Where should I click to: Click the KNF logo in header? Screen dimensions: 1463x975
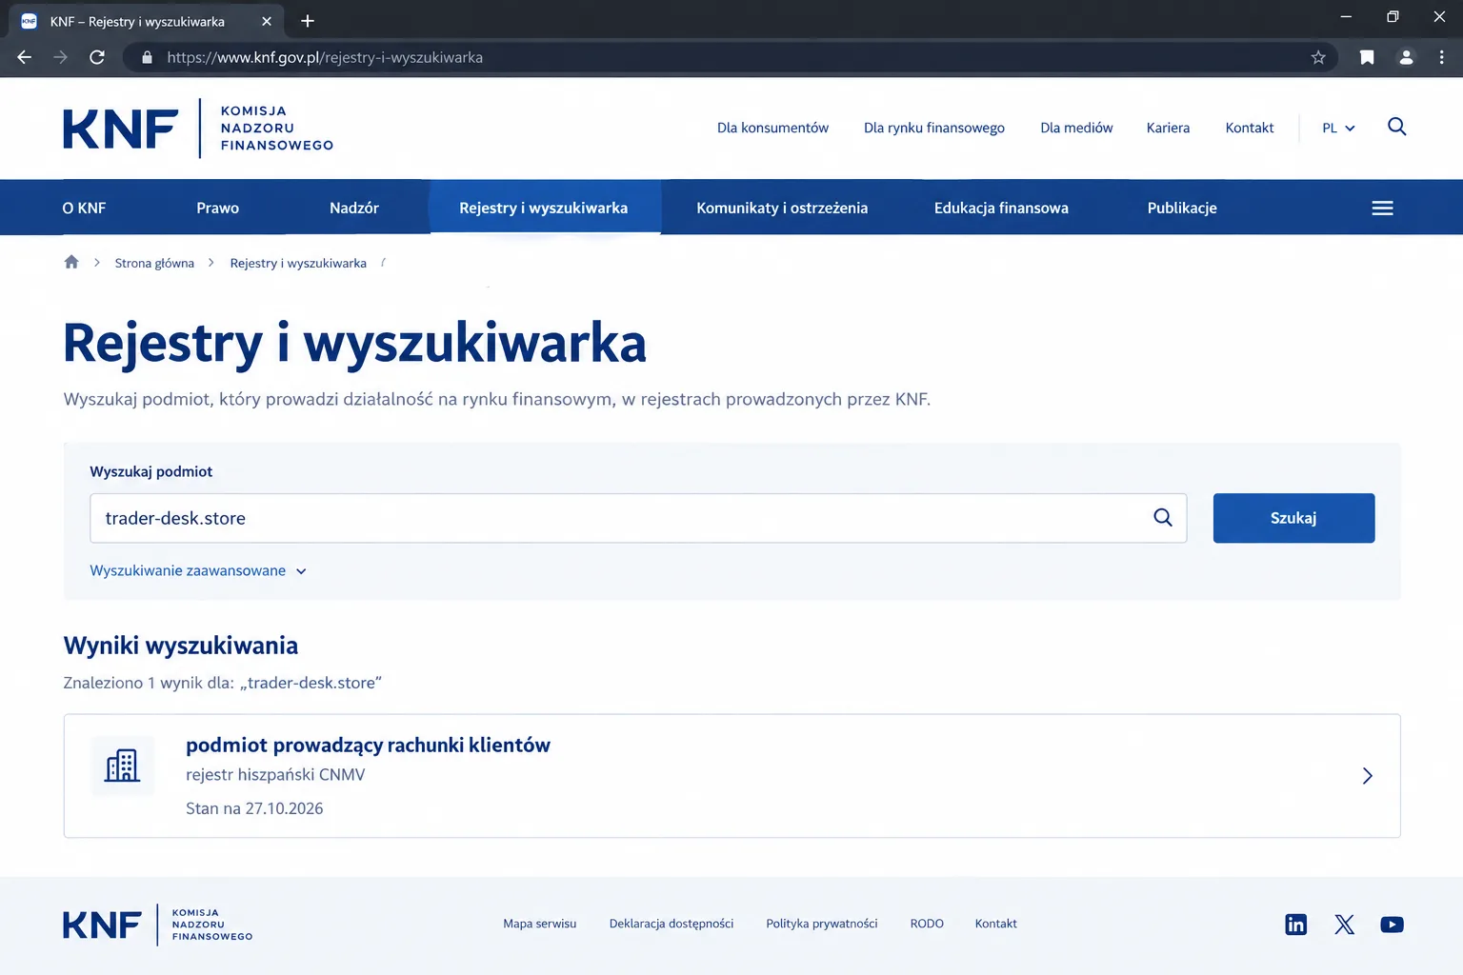pos(198,128)
